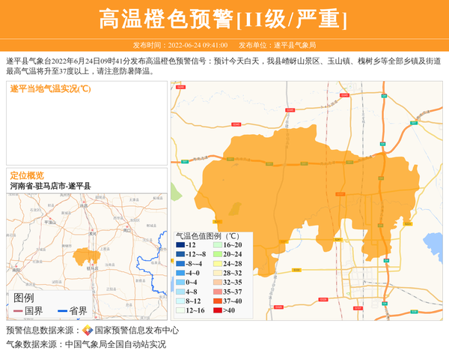Click the 遂平当地气温实况 panel heading
Image resolution: width=449 pixels, height=353 pixels.
click(x=50, y=89)
